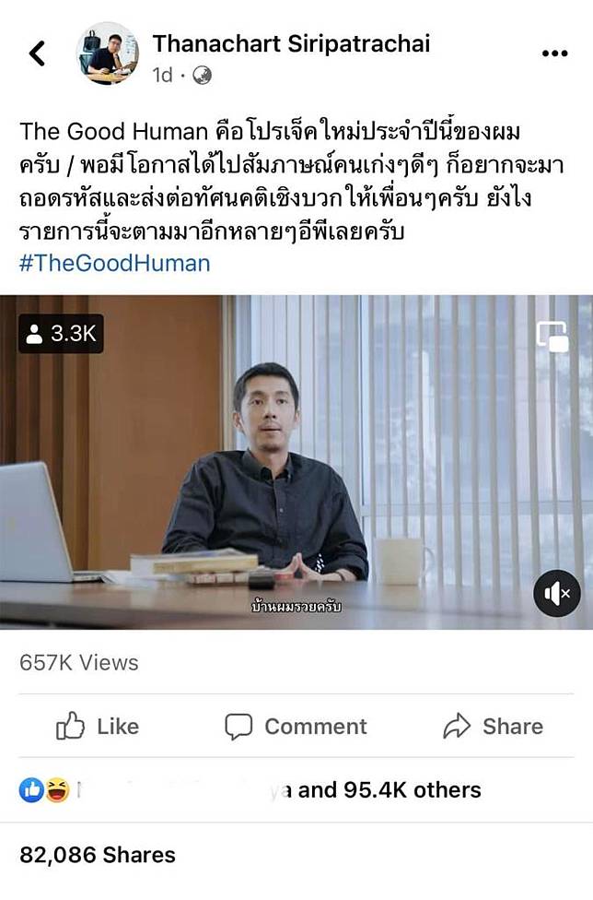Click the Share arrow icon
This screenshot has height=900, width=593.
[457, 726]
